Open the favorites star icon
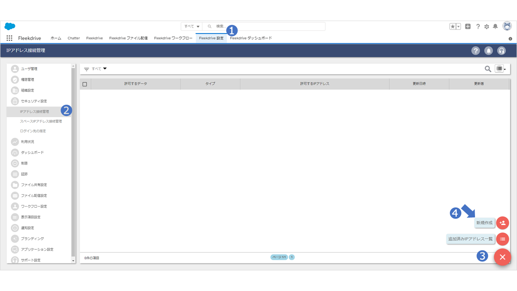The height and width of the screenshot is (291, 517). (453, 26)
